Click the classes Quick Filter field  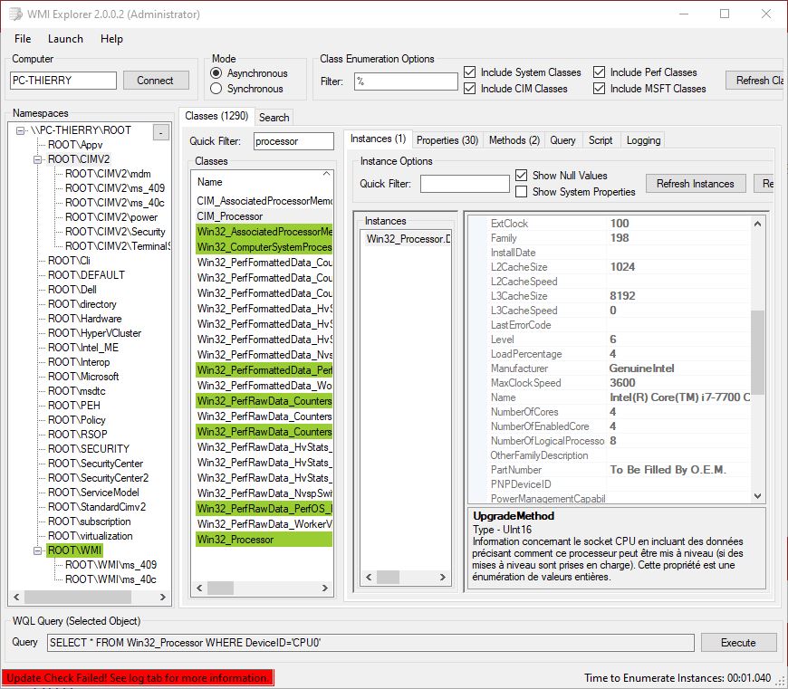[293, 141]
